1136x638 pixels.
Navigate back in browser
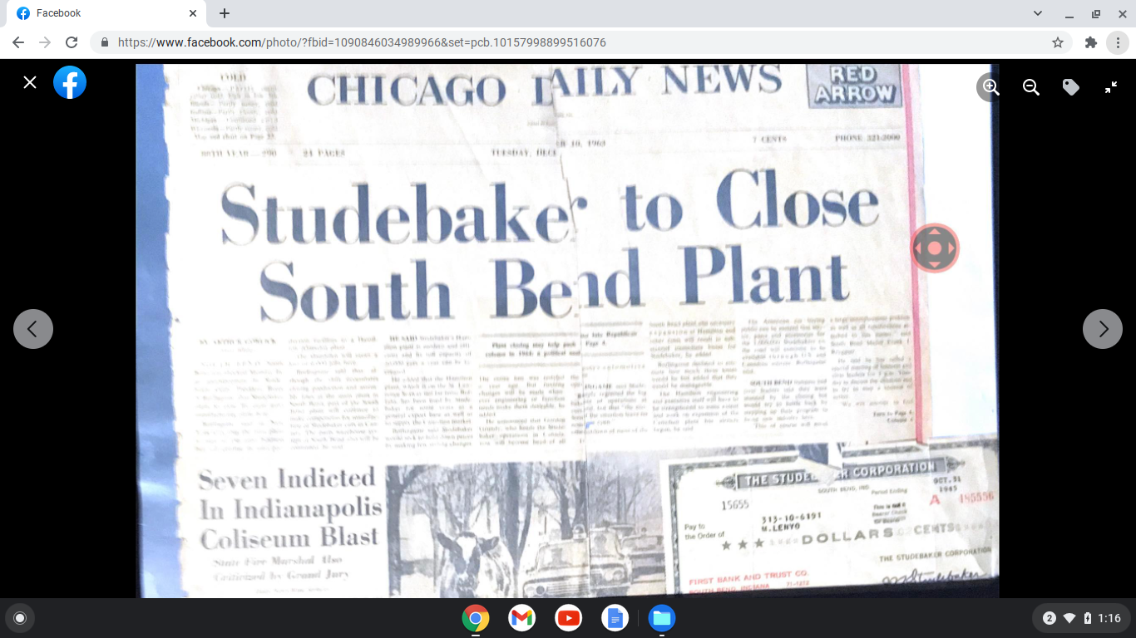pyautogui.click(x=18, y=42)
